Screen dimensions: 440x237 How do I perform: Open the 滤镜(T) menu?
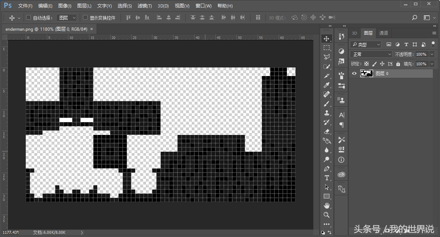click(x=145, y=6)
